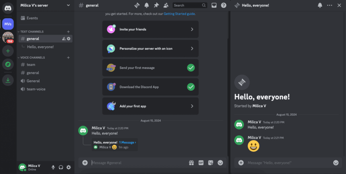The image size is (346, 174).
Task: Select the Events item in sidebar
Action: pyautogui.click(x=32, y=18)
